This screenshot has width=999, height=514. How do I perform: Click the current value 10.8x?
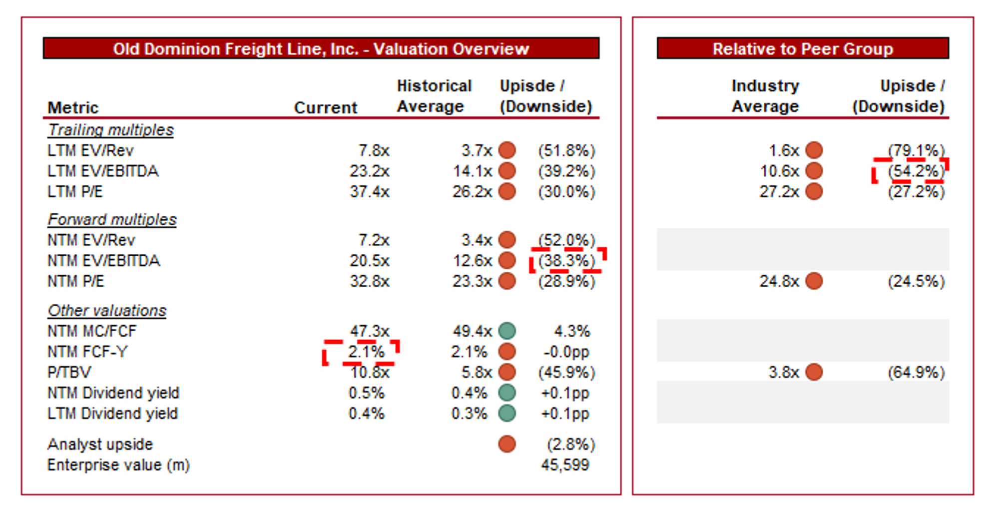[x=370, y=372]
